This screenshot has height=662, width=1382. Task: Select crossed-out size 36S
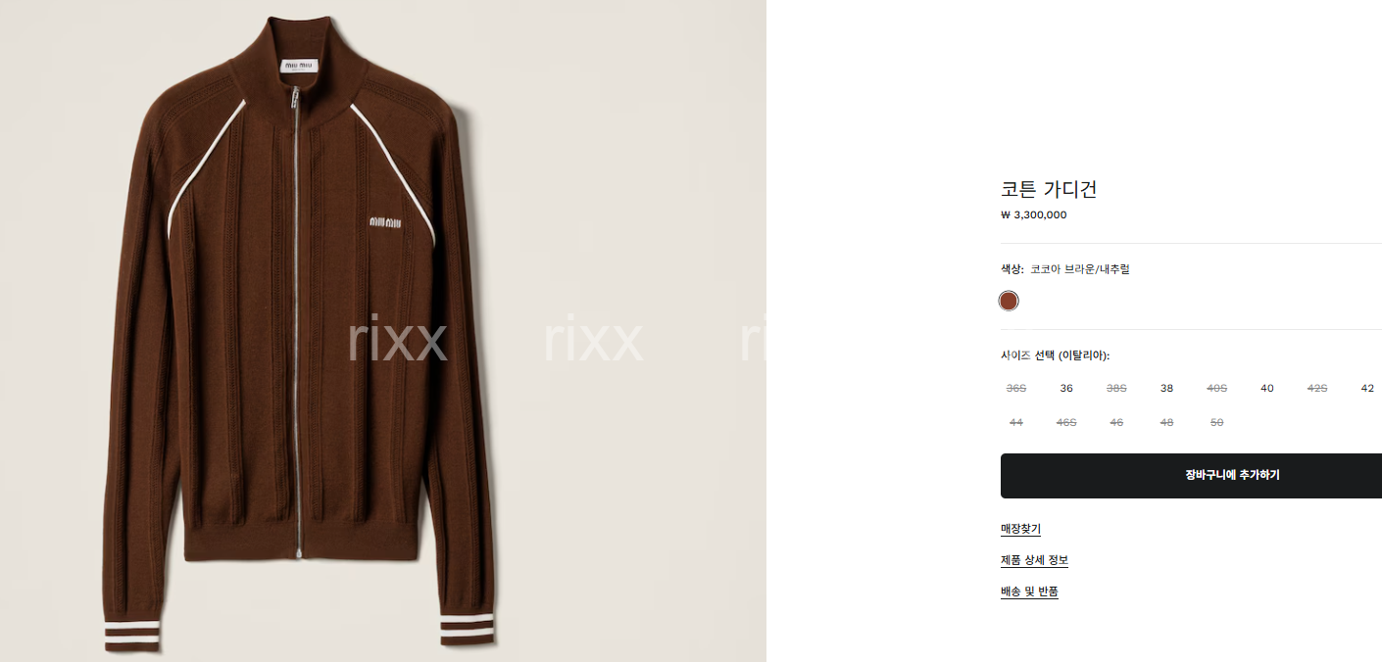tap(1016, 389)
